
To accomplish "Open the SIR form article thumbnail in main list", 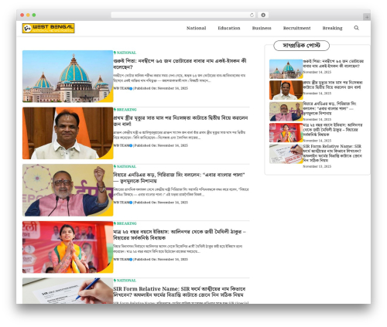I will [67, 291].
